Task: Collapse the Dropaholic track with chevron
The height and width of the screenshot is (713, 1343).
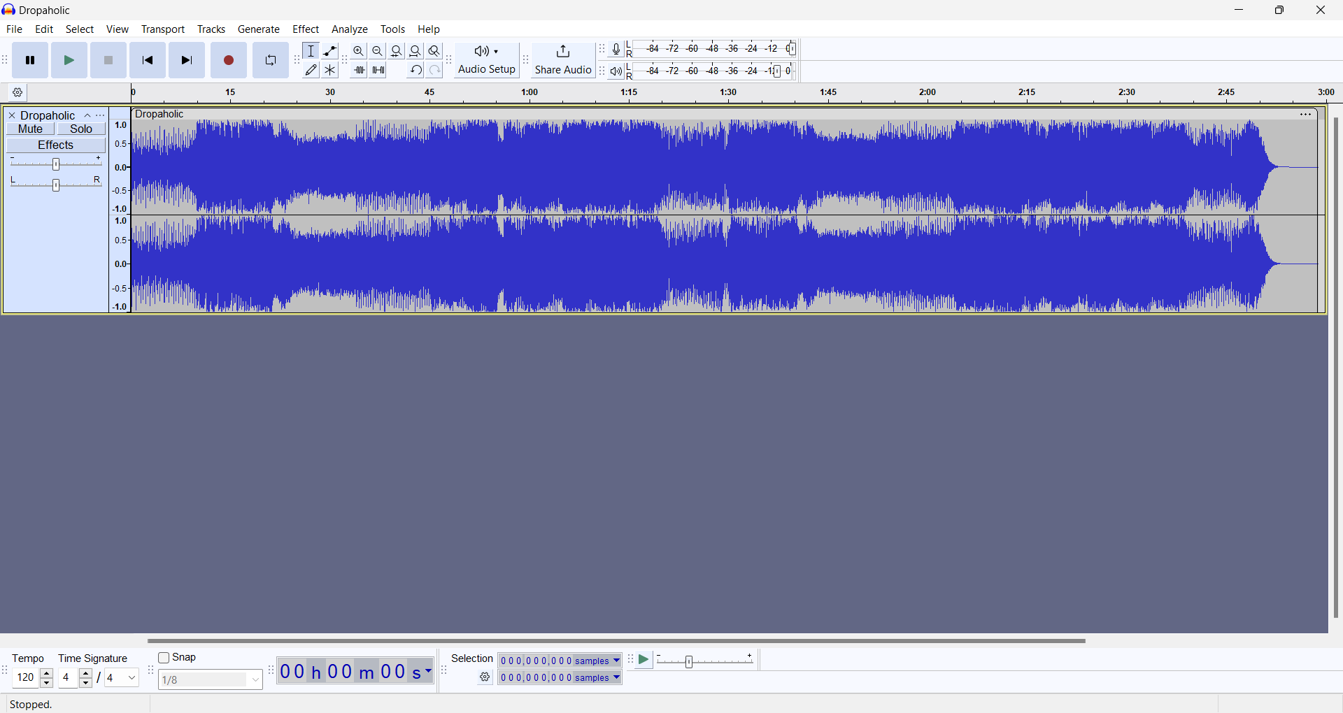Action: tap(87, 116)
